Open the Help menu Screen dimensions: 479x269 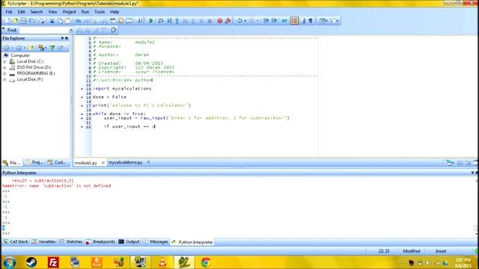point(115,12)
